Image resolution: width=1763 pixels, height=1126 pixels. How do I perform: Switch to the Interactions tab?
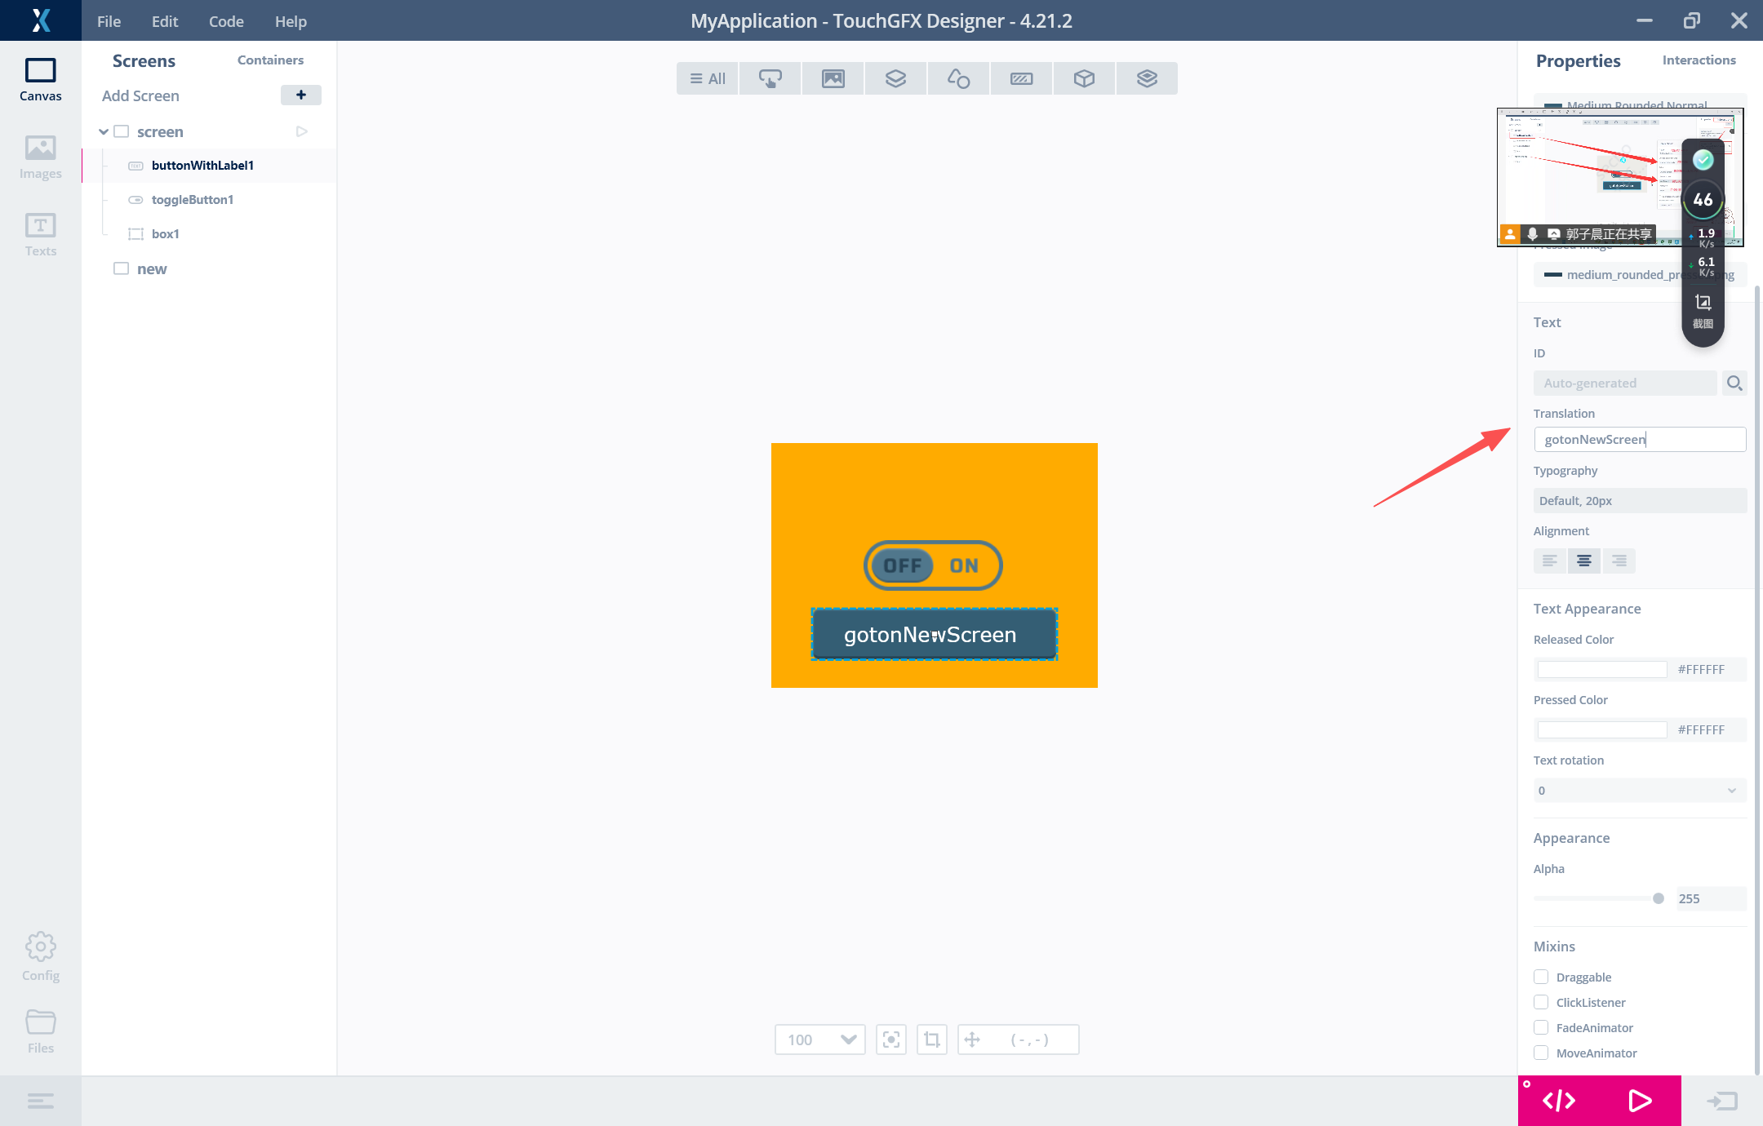[x=1699, y=60]
